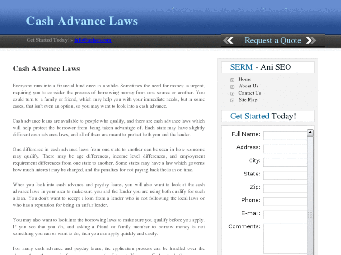341x255 pixels.
Task: Click the bullet icon next to Site Map
Action: [232, 101]
